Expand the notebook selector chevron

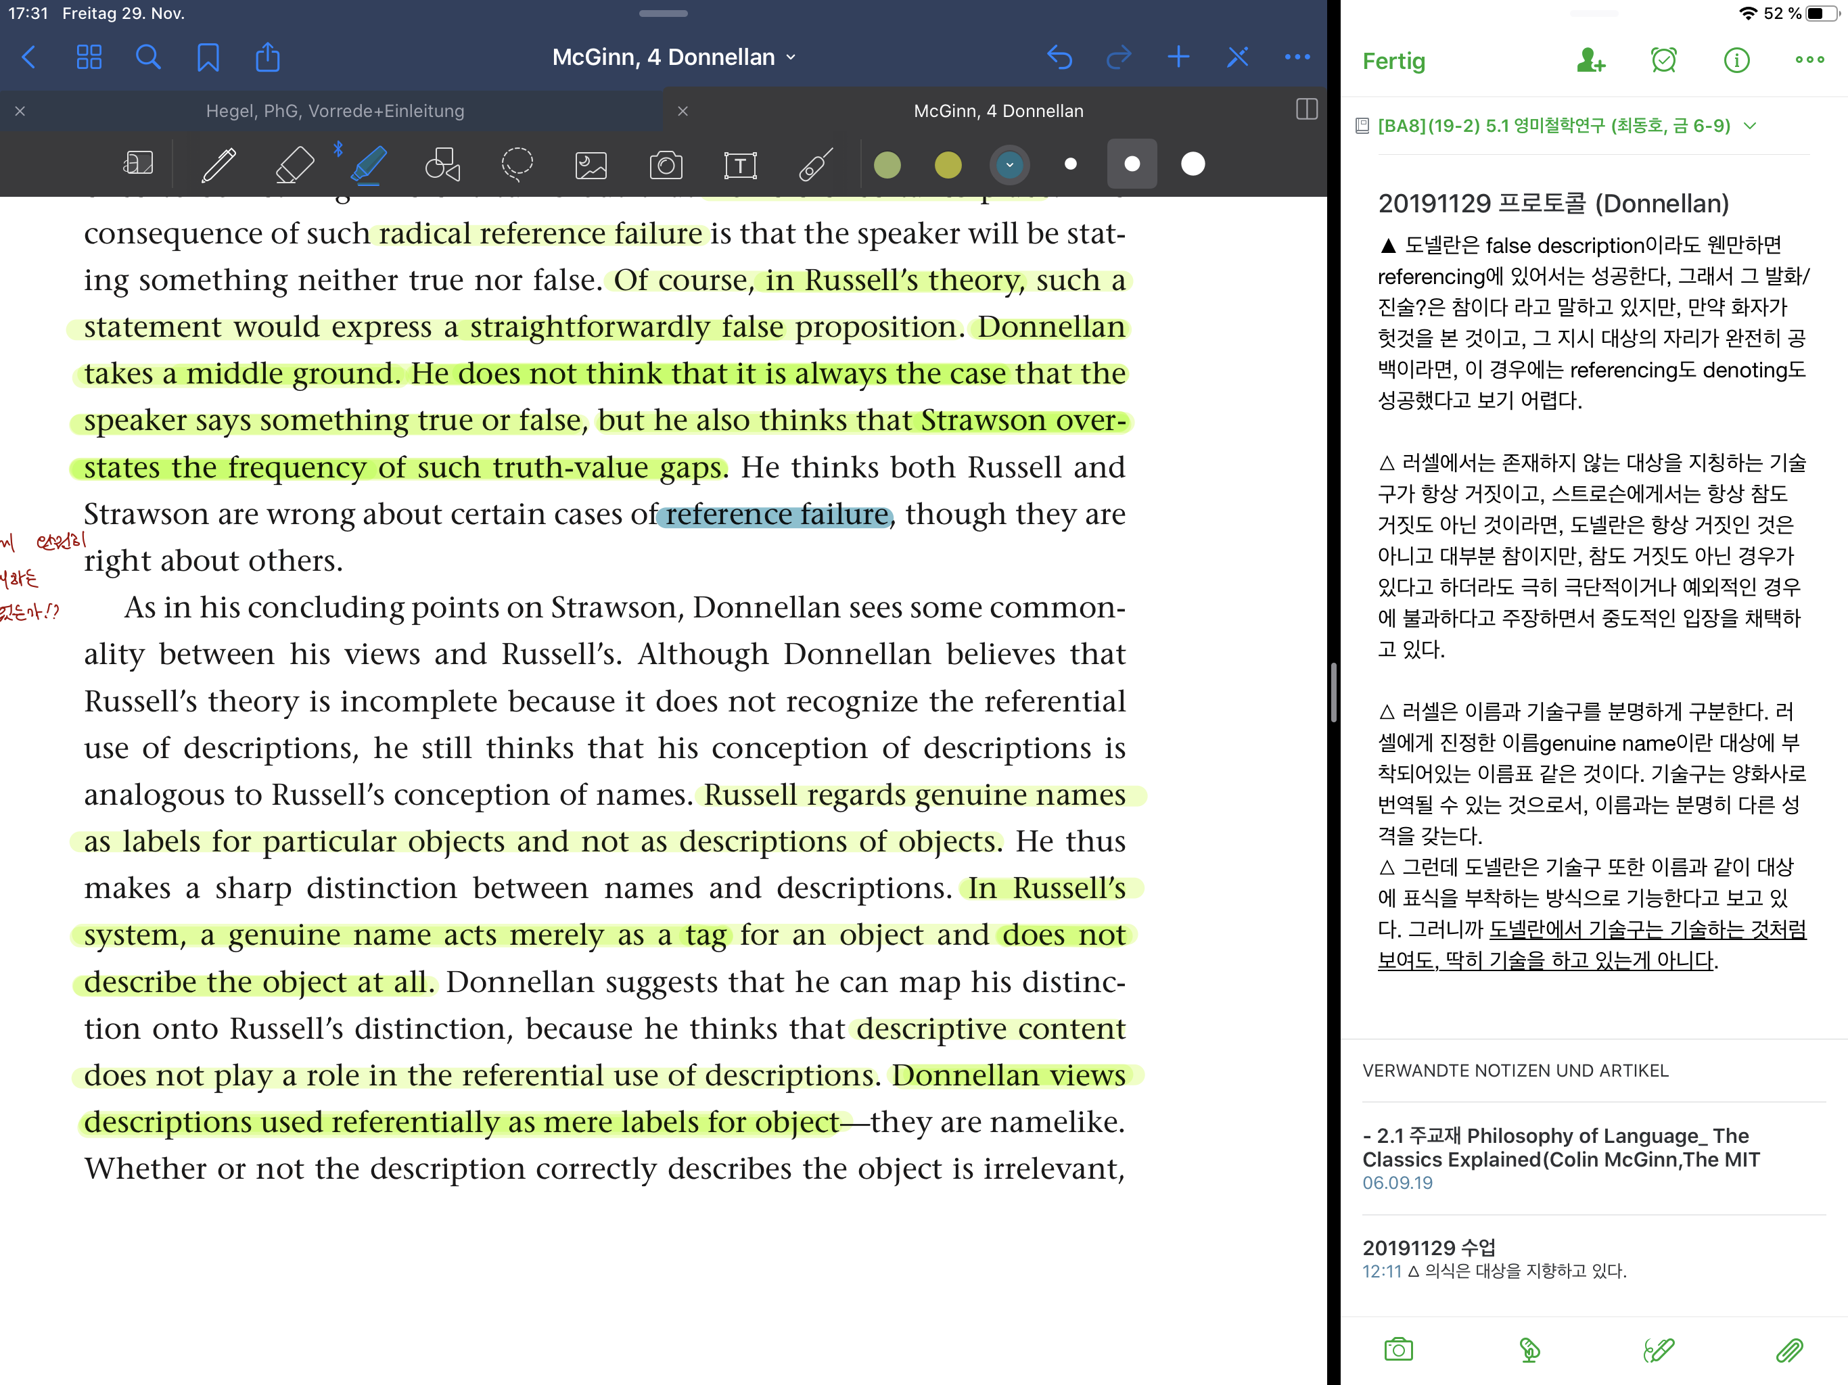[1750, 126]
